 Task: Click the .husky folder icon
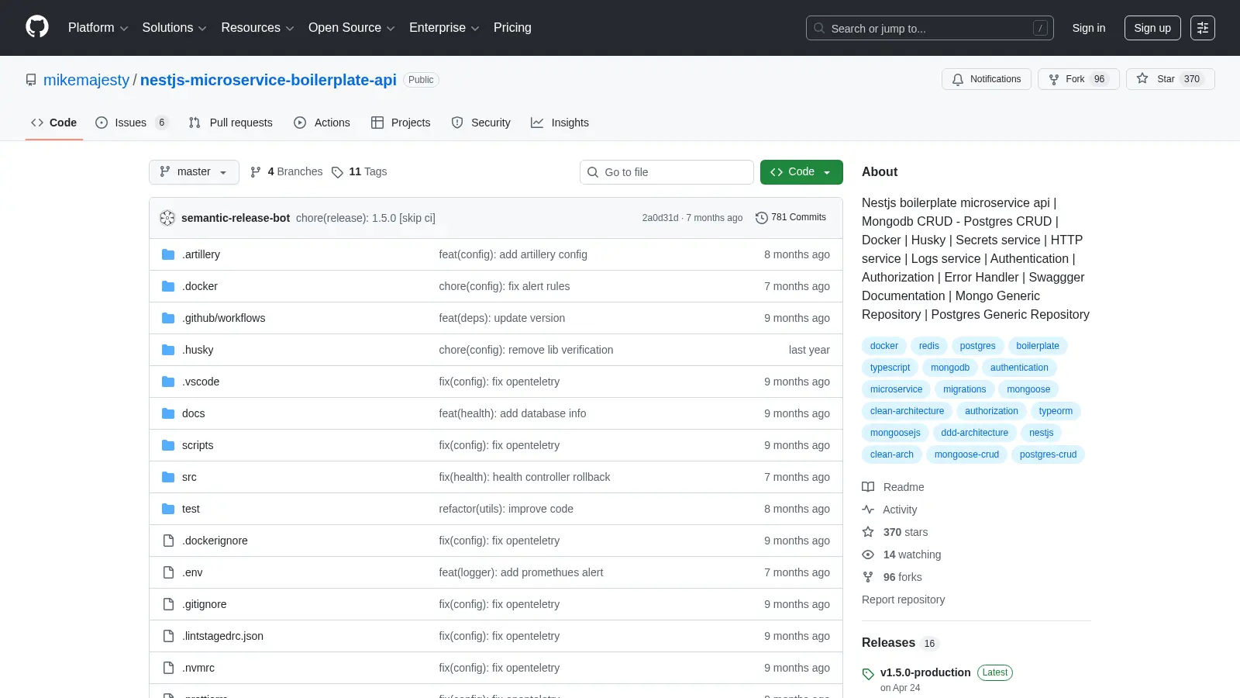(168, 350)
